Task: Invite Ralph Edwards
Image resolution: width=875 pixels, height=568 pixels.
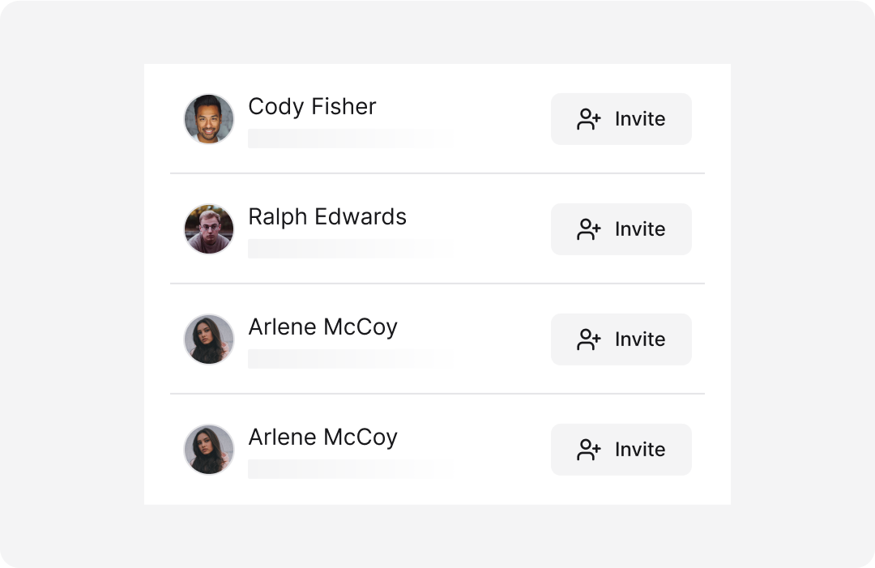Action: pos(621,229)
